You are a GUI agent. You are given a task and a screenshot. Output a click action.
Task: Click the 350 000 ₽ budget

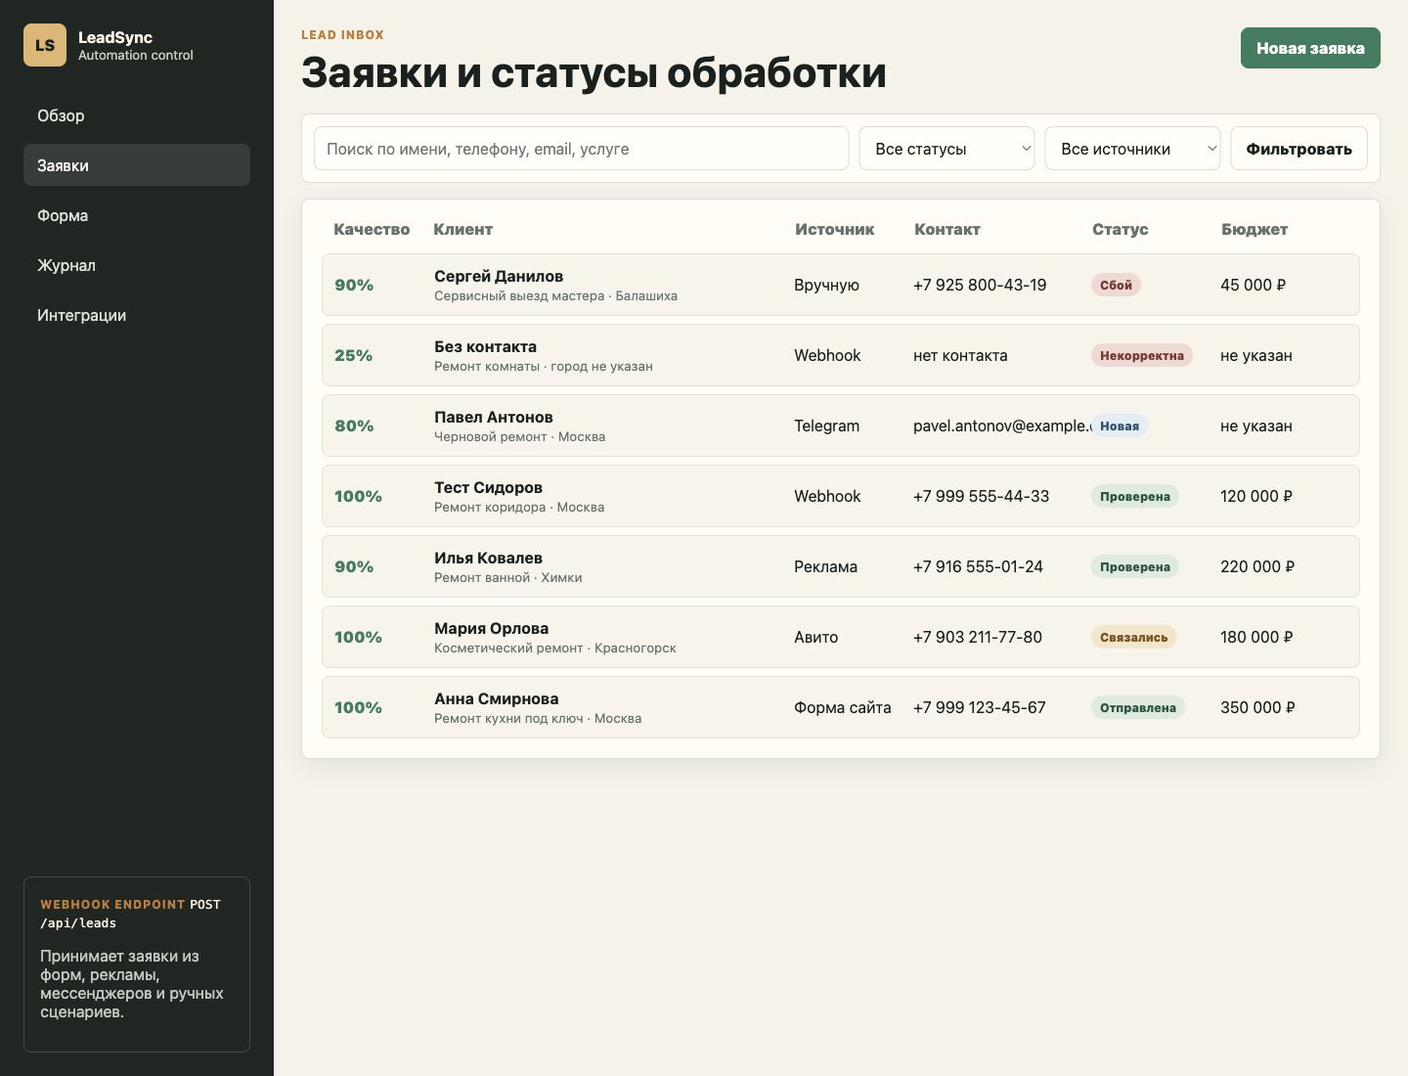[1257, 707]
